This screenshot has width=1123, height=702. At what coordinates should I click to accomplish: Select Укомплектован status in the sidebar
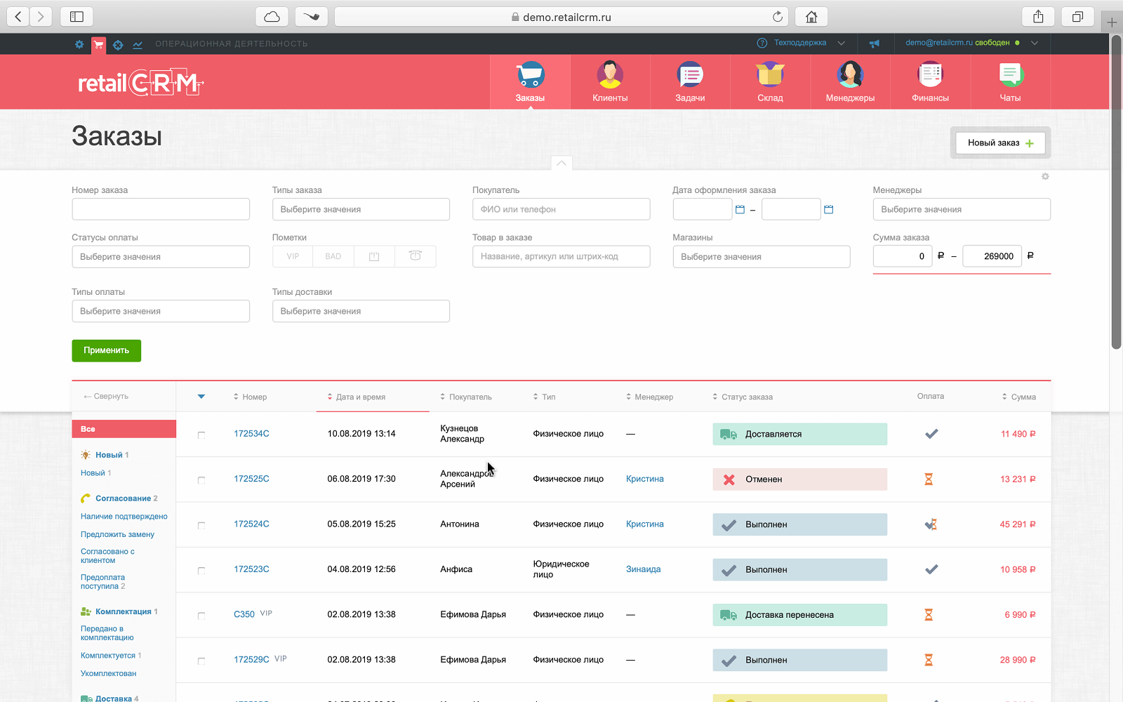pos(108,673)
